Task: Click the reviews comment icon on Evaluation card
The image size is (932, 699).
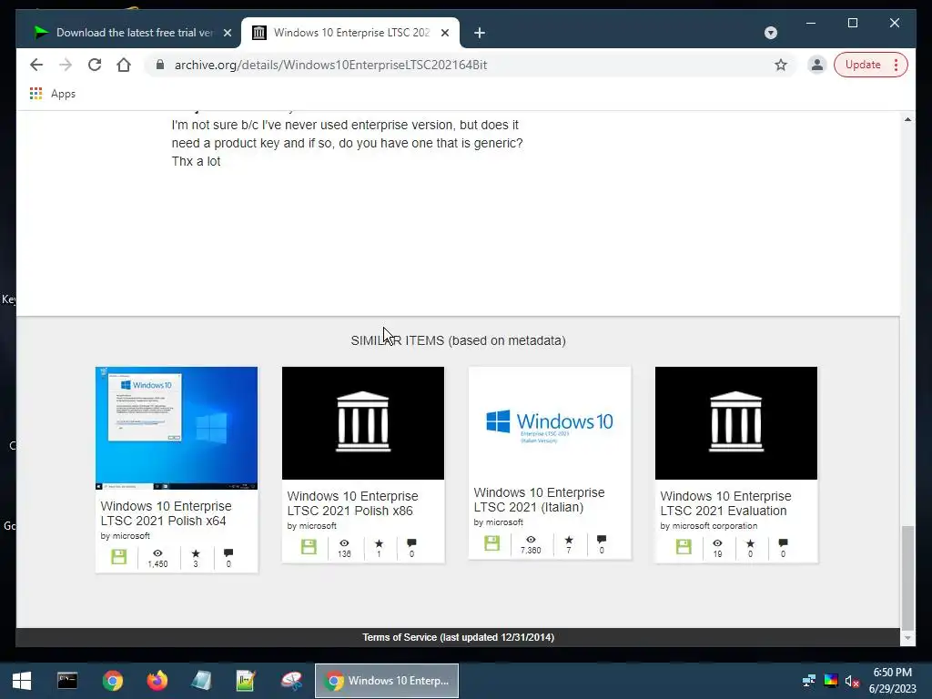Action: coord(783,543)
